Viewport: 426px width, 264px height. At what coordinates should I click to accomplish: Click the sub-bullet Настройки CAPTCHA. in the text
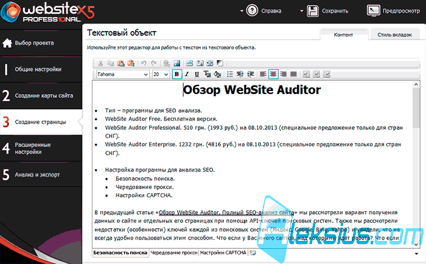point(144,195)
